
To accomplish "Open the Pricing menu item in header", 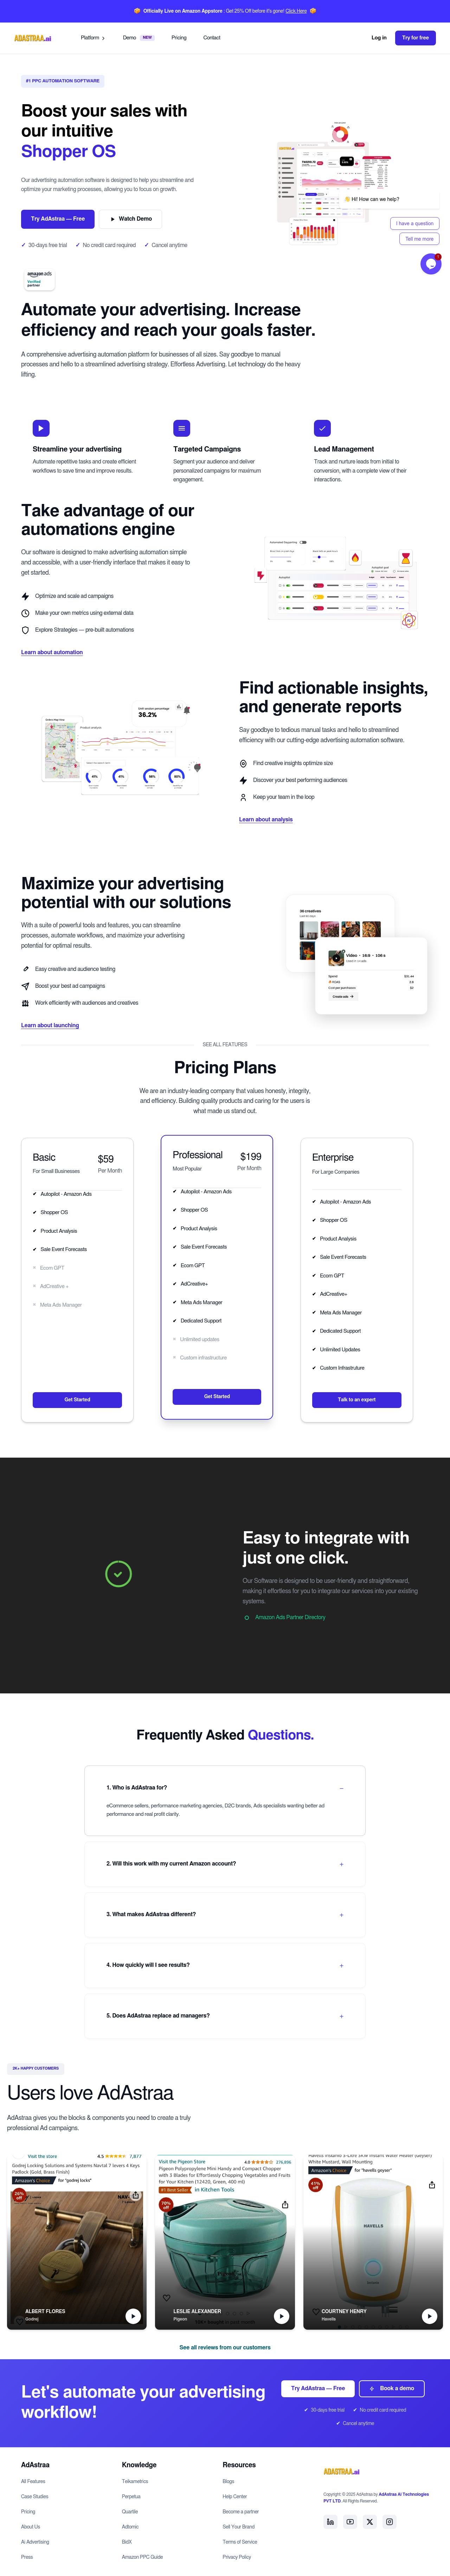I will [x=179, y=38].
